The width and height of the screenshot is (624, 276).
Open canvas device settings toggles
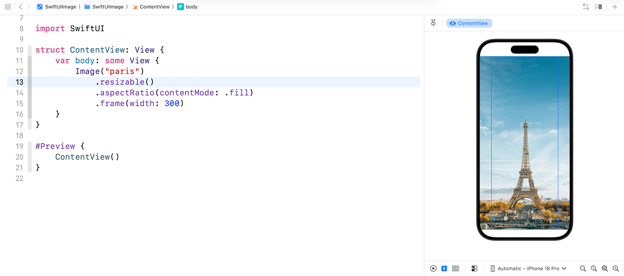(x=474, y=269)
